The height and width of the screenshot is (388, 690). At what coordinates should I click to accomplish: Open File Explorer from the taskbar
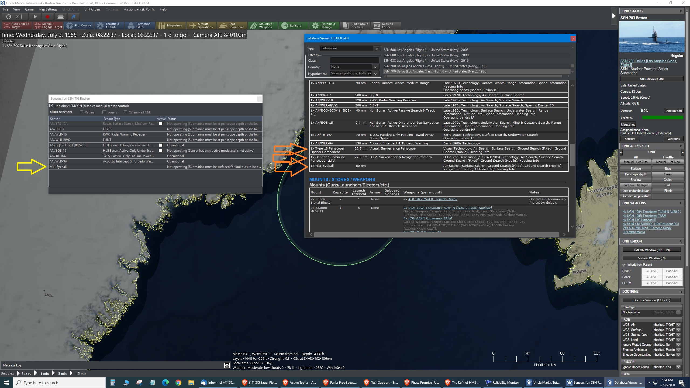[x=191, y=382]
